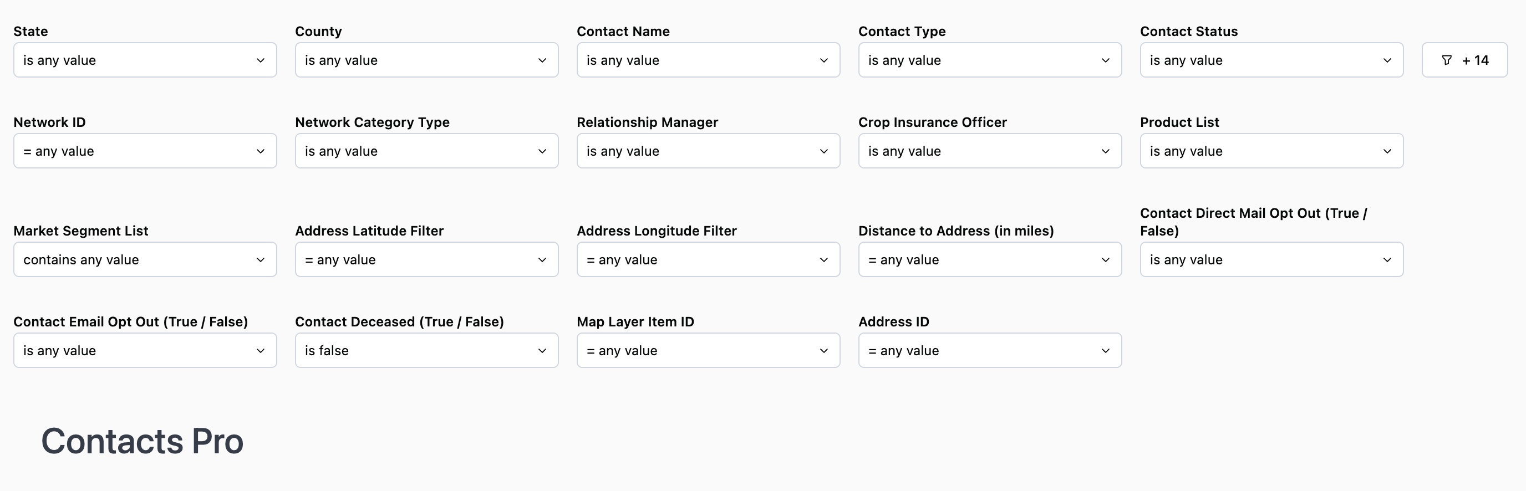Open Contact Email Opt Out dropdown
The image size is (1526, 491).
[145, 351]
